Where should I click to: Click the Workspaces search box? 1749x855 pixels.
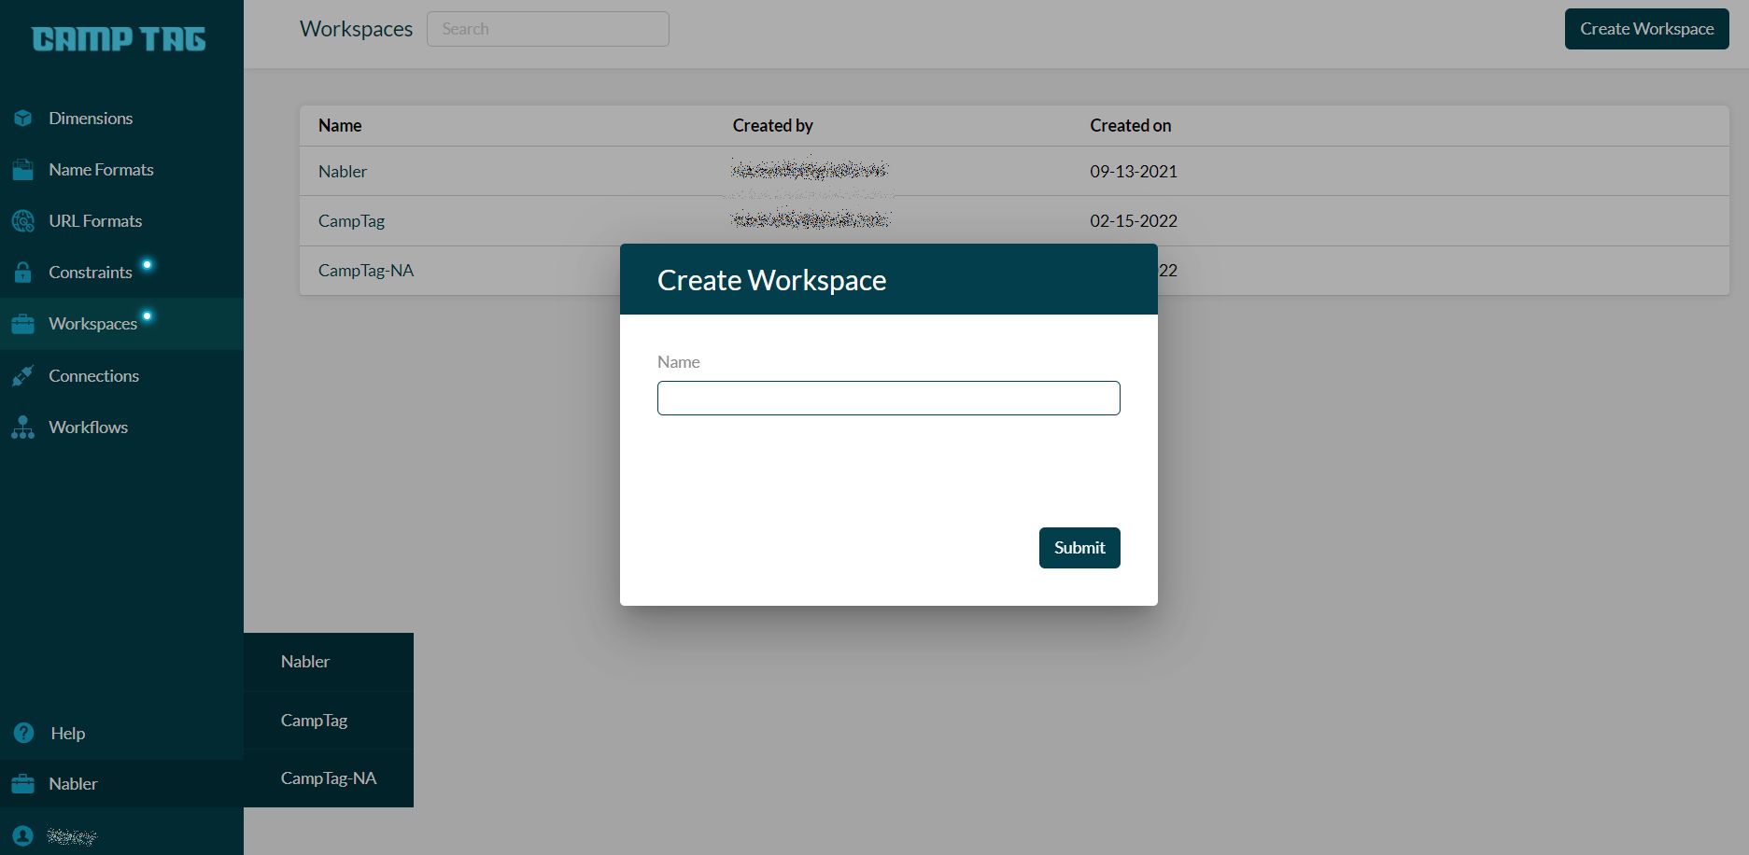(547, 28)
